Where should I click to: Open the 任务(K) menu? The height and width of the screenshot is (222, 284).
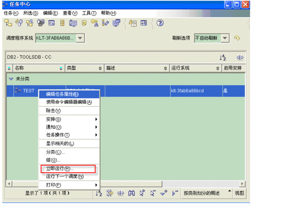point(11,13)
